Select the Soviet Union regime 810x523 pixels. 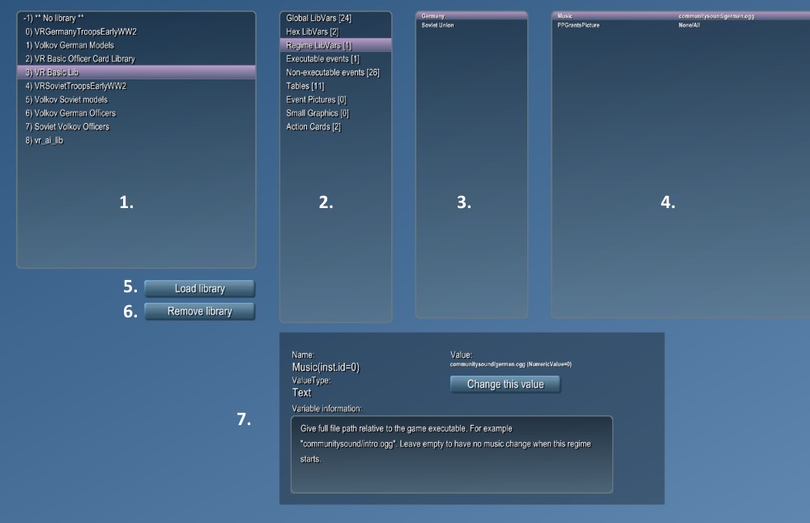[438, 25]
